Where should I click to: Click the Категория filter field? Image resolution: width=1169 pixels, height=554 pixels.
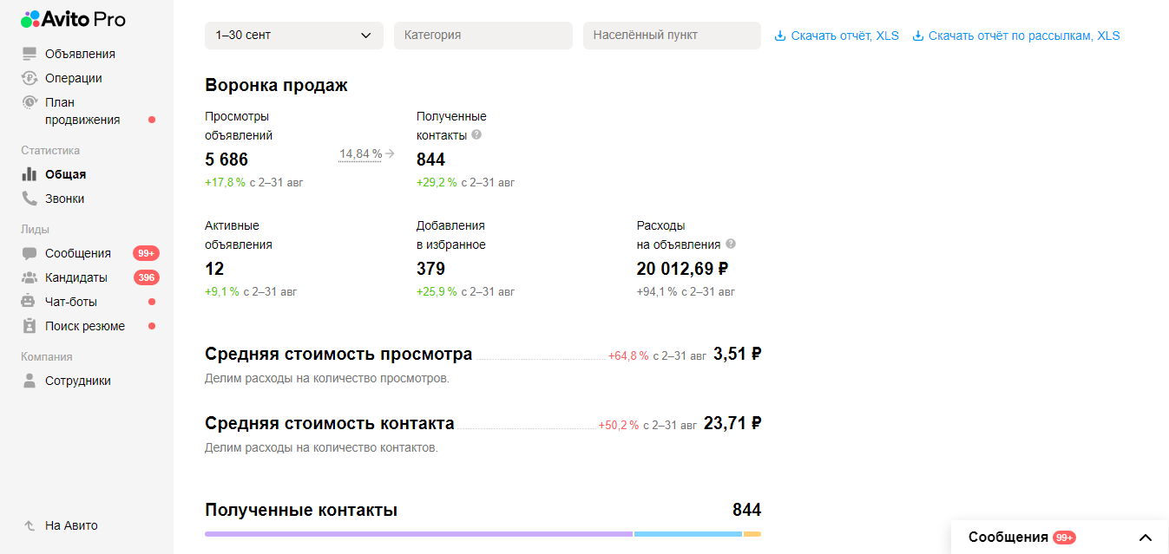(x=483, y=36)
